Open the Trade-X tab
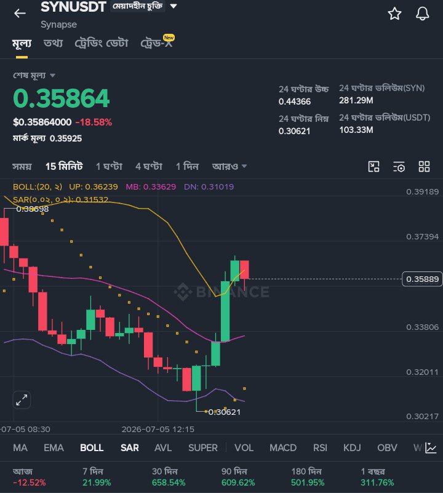This screenshot has width=443, height=493. (x=156, y=43)
